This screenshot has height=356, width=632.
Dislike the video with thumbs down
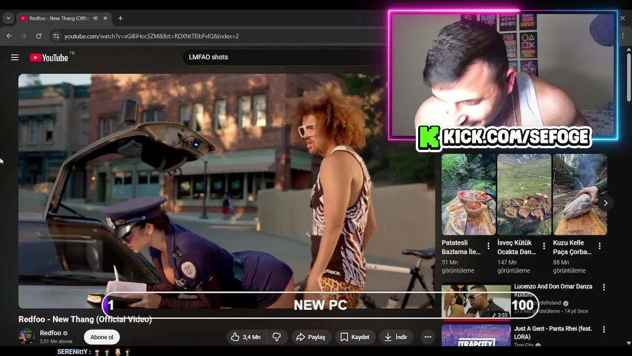click(276, 337)
